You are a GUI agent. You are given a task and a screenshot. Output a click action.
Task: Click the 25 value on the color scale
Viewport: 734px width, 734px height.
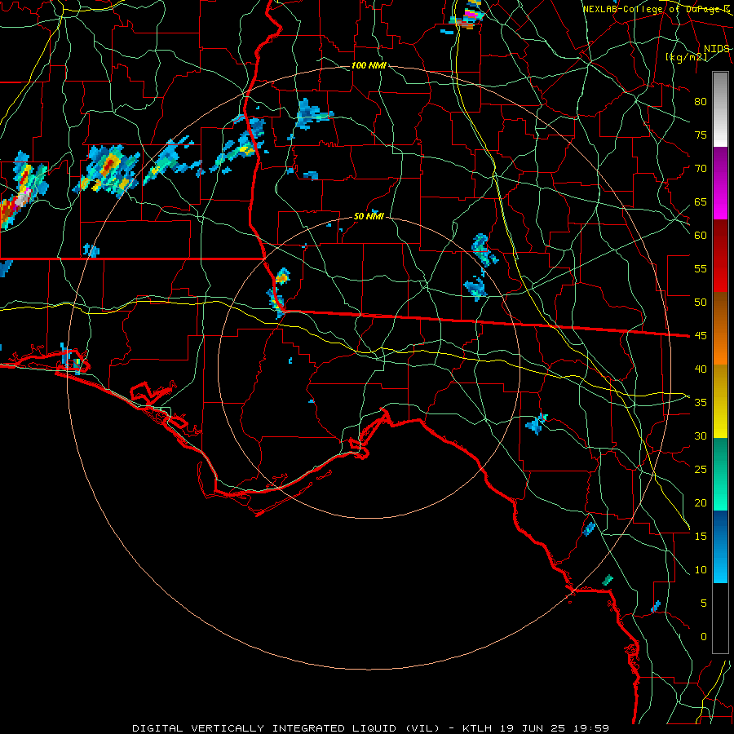point(701,469)
